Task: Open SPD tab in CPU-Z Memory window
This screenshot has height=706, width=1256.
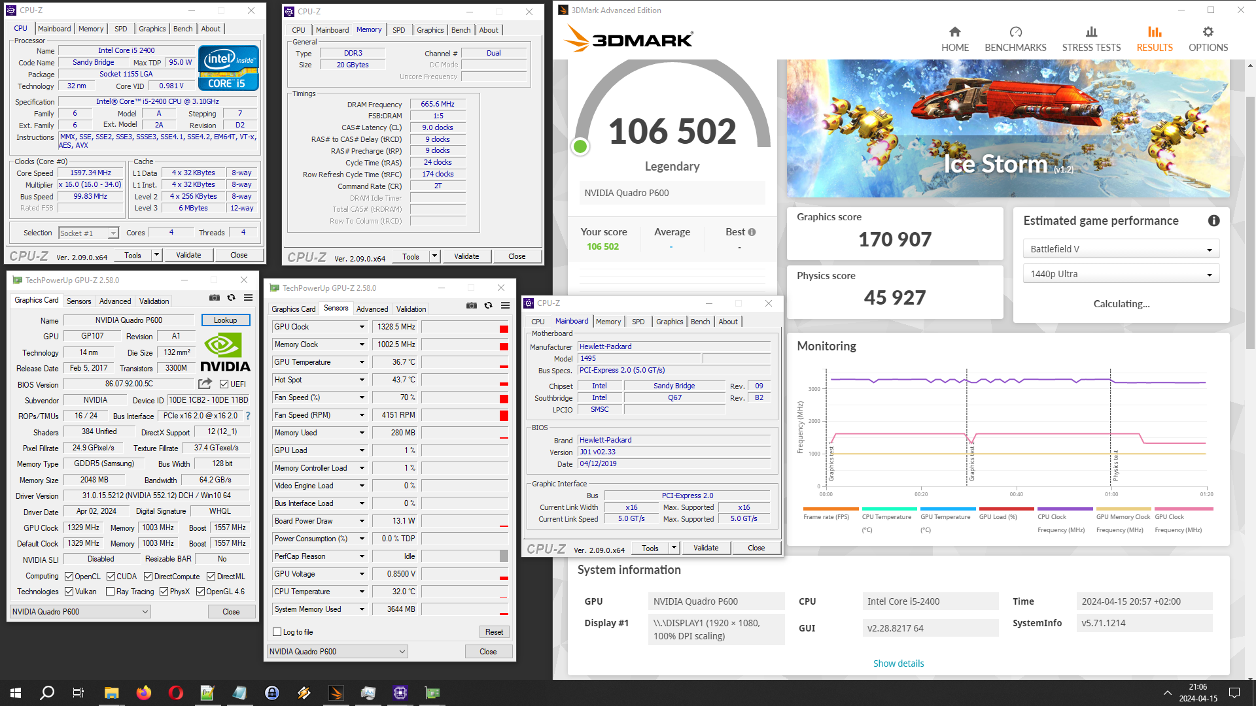Action: (x=398, y=30)
